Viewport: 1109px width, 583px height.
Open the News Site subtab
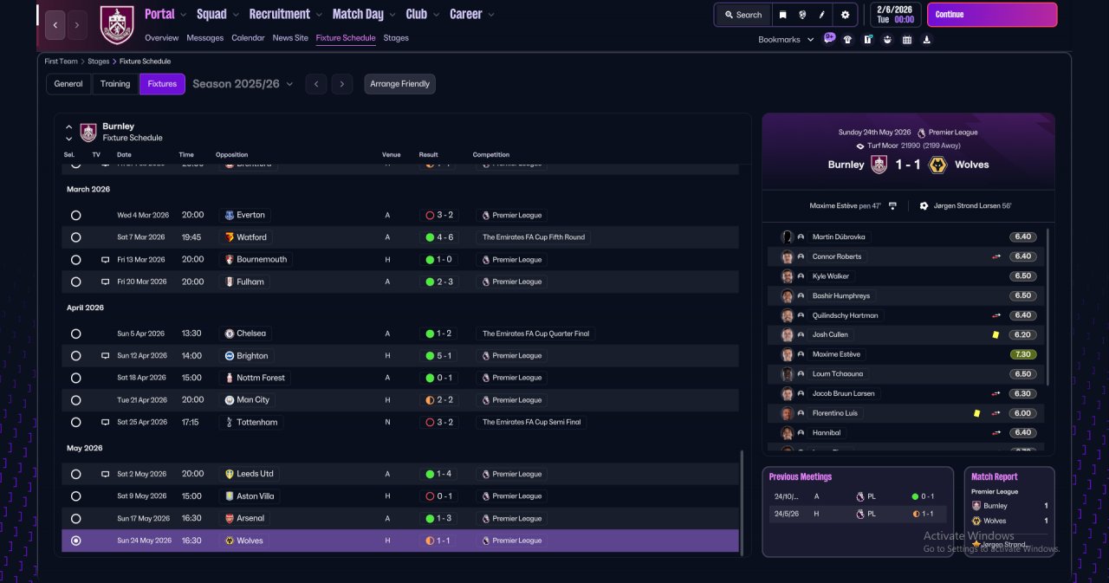pyautogui.click(x=290, y=38)
